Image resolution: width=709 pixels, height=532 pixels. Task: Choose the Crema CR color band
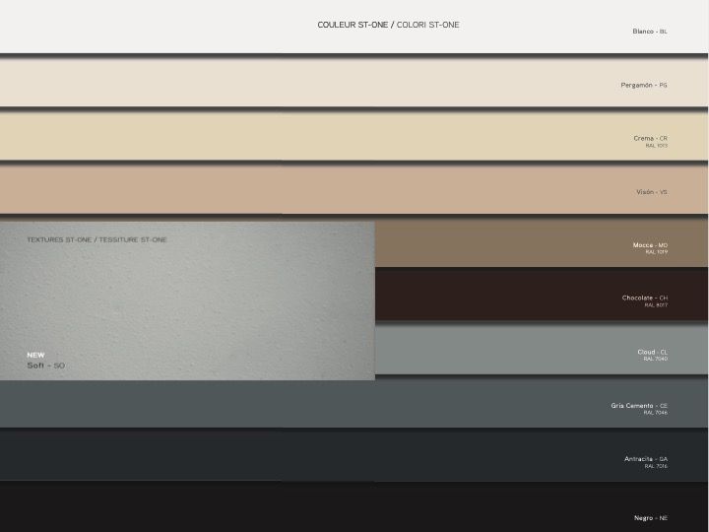pyautogui.click(x=354, y=136)
